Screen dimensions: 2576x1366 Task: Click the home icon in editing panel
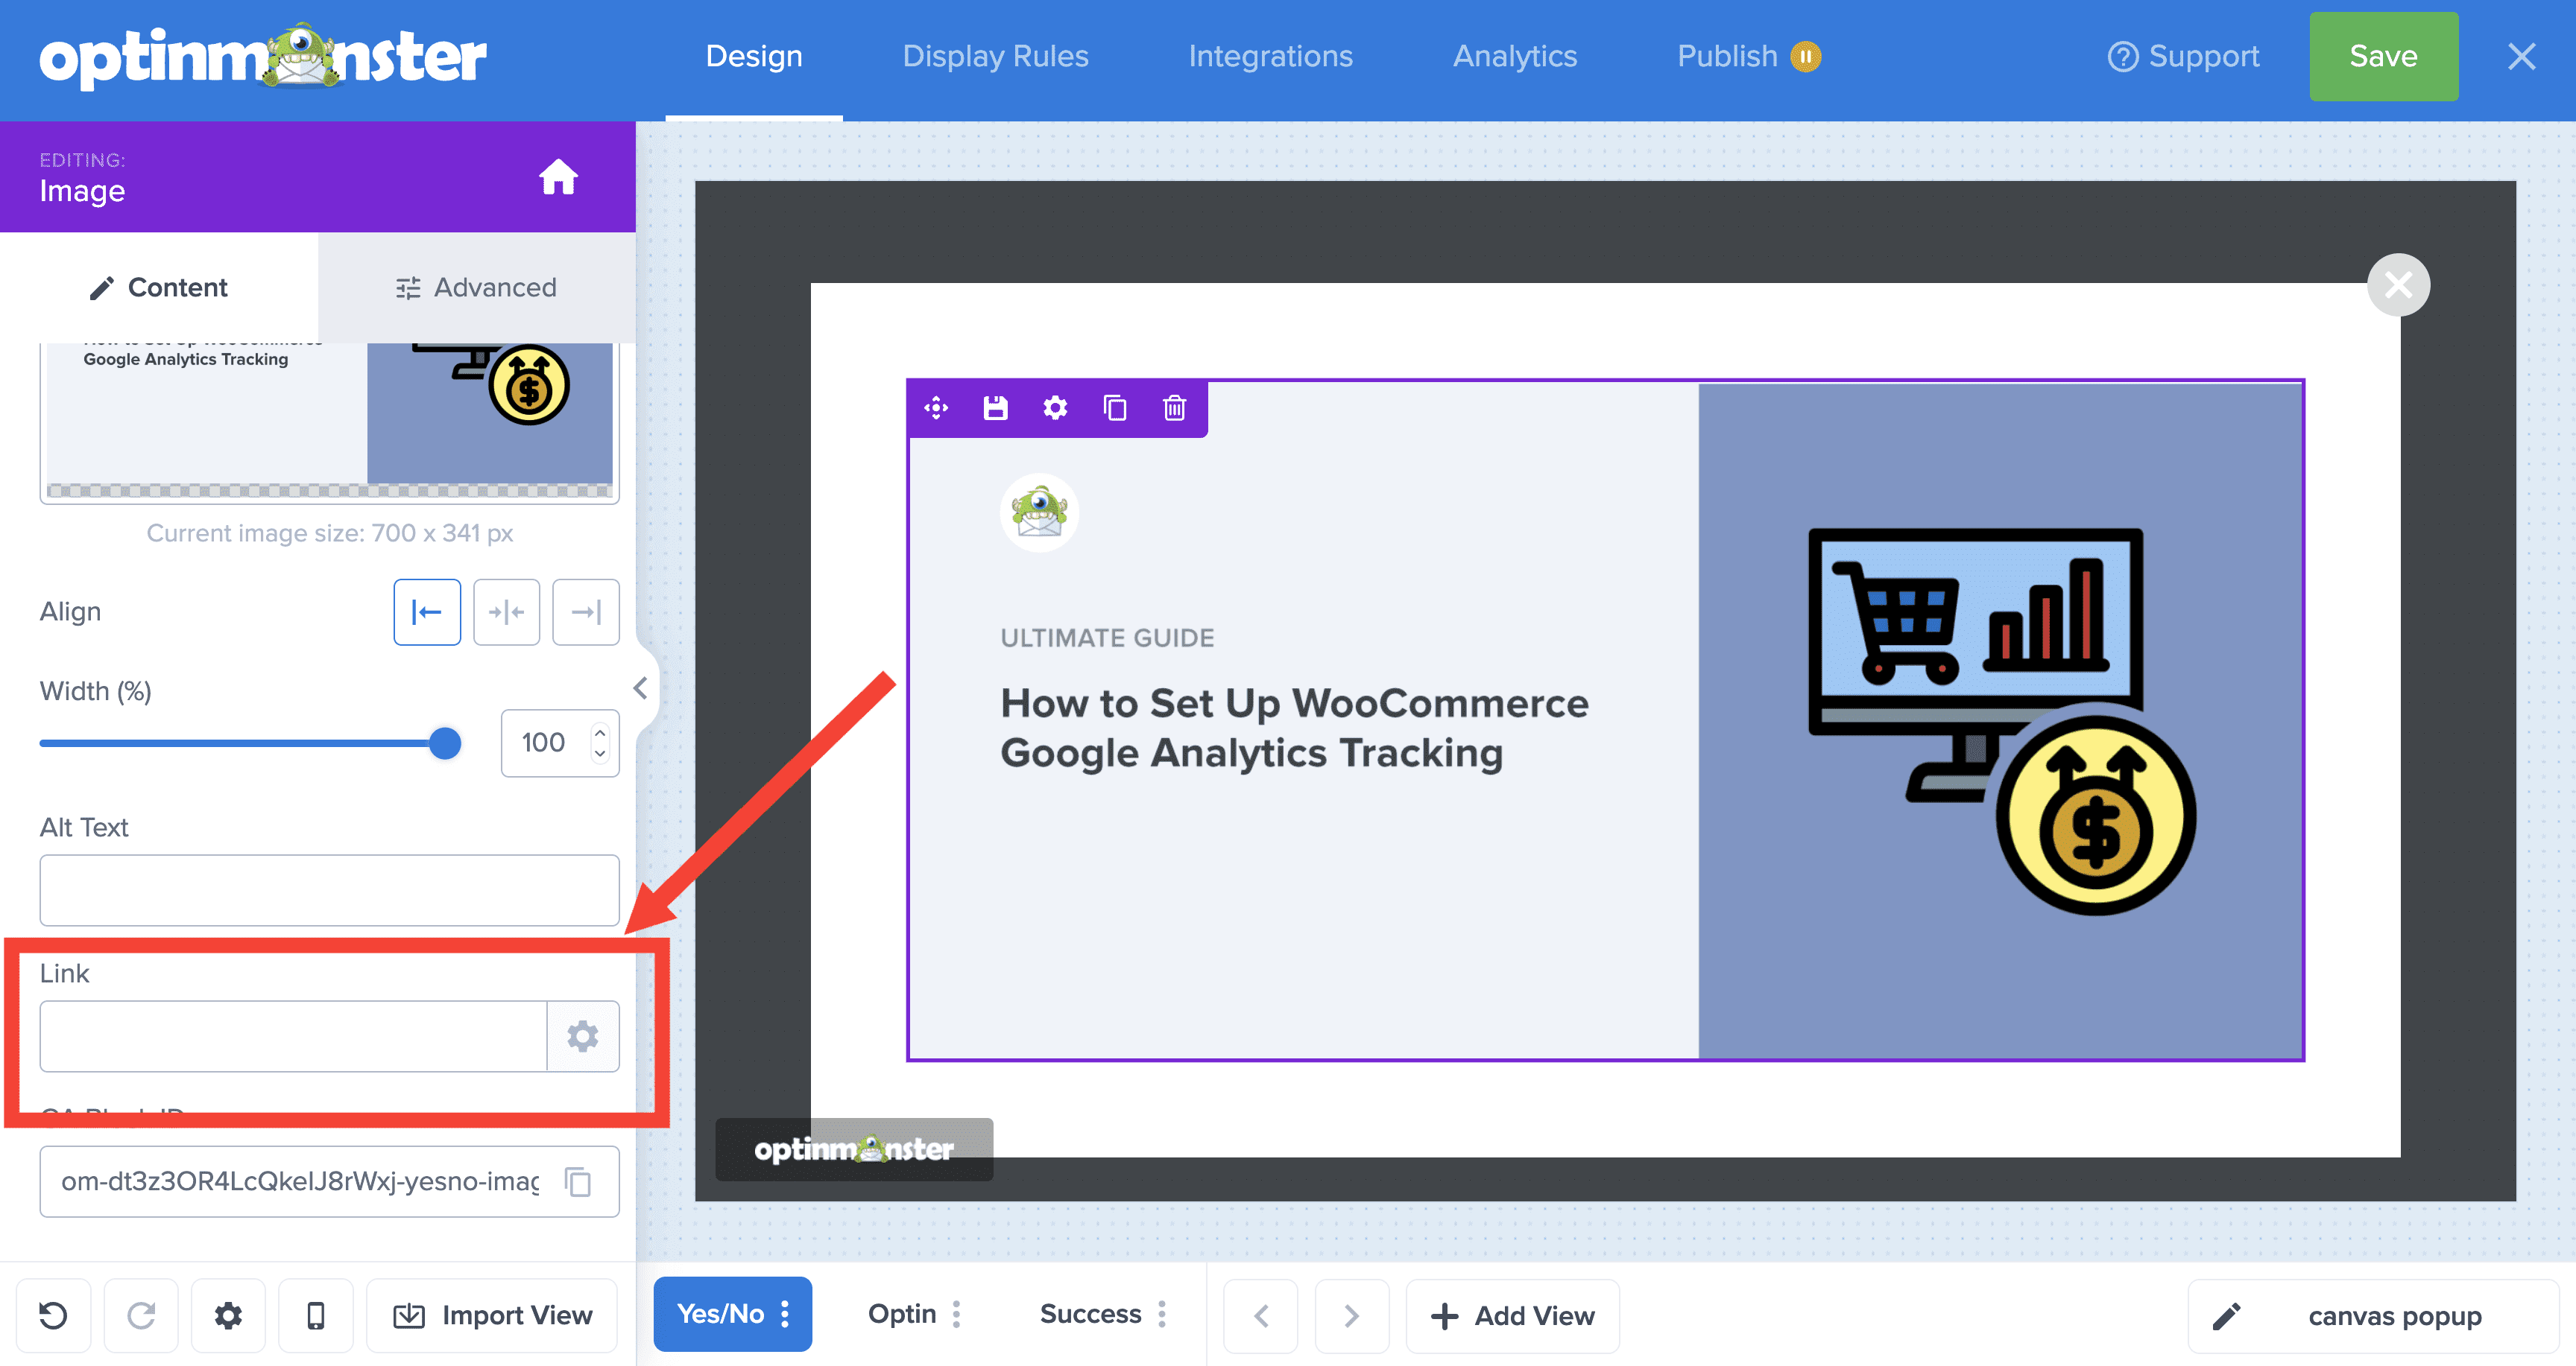coord(558,178)
